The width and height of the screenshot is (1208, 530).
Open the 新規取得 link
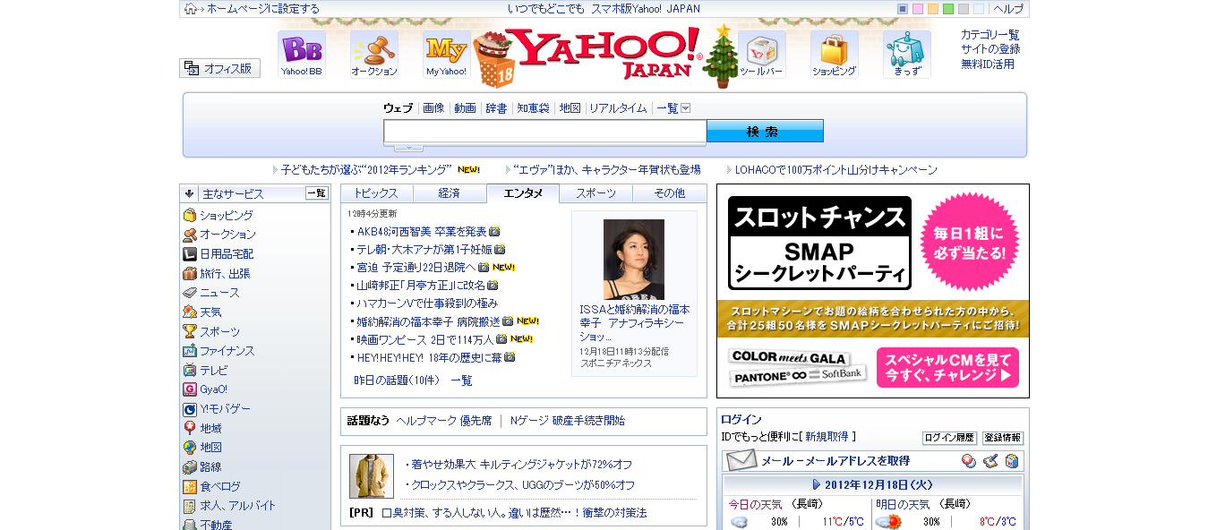827,437
